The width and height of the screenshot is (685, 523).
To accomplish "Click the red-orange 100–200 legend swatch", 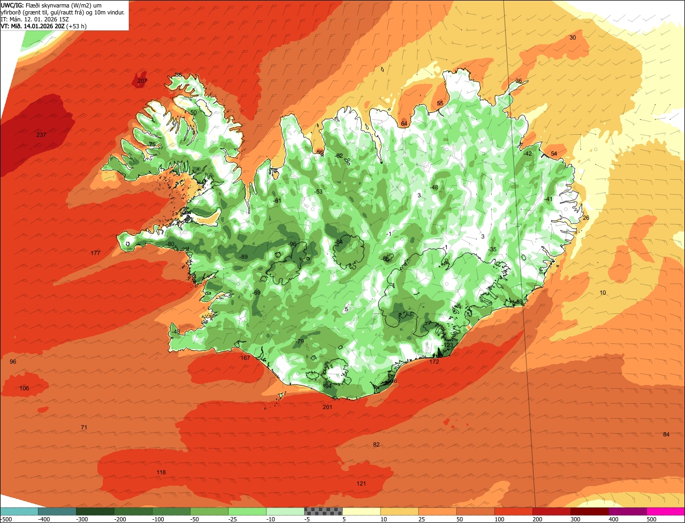I will click(x=514, y=511).
